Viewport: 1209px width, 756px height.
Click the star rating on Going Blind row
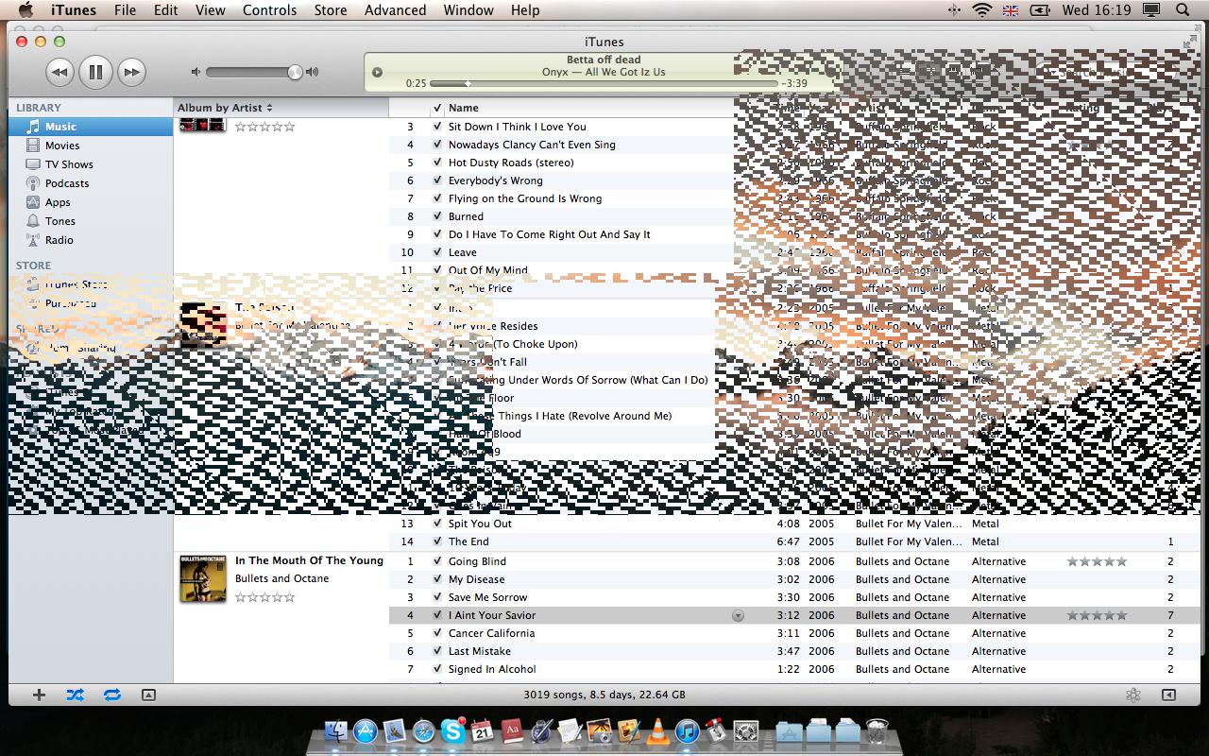tap(1097, 561)
